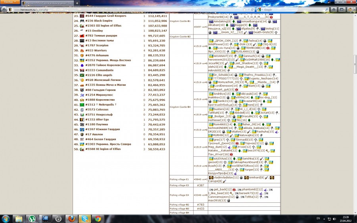
Task: Click the Windows Start button
Action: coord(6,218)
